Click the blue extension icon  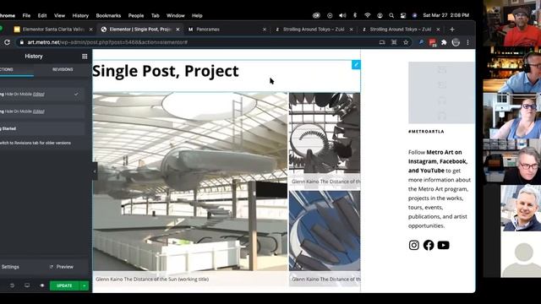421,42
